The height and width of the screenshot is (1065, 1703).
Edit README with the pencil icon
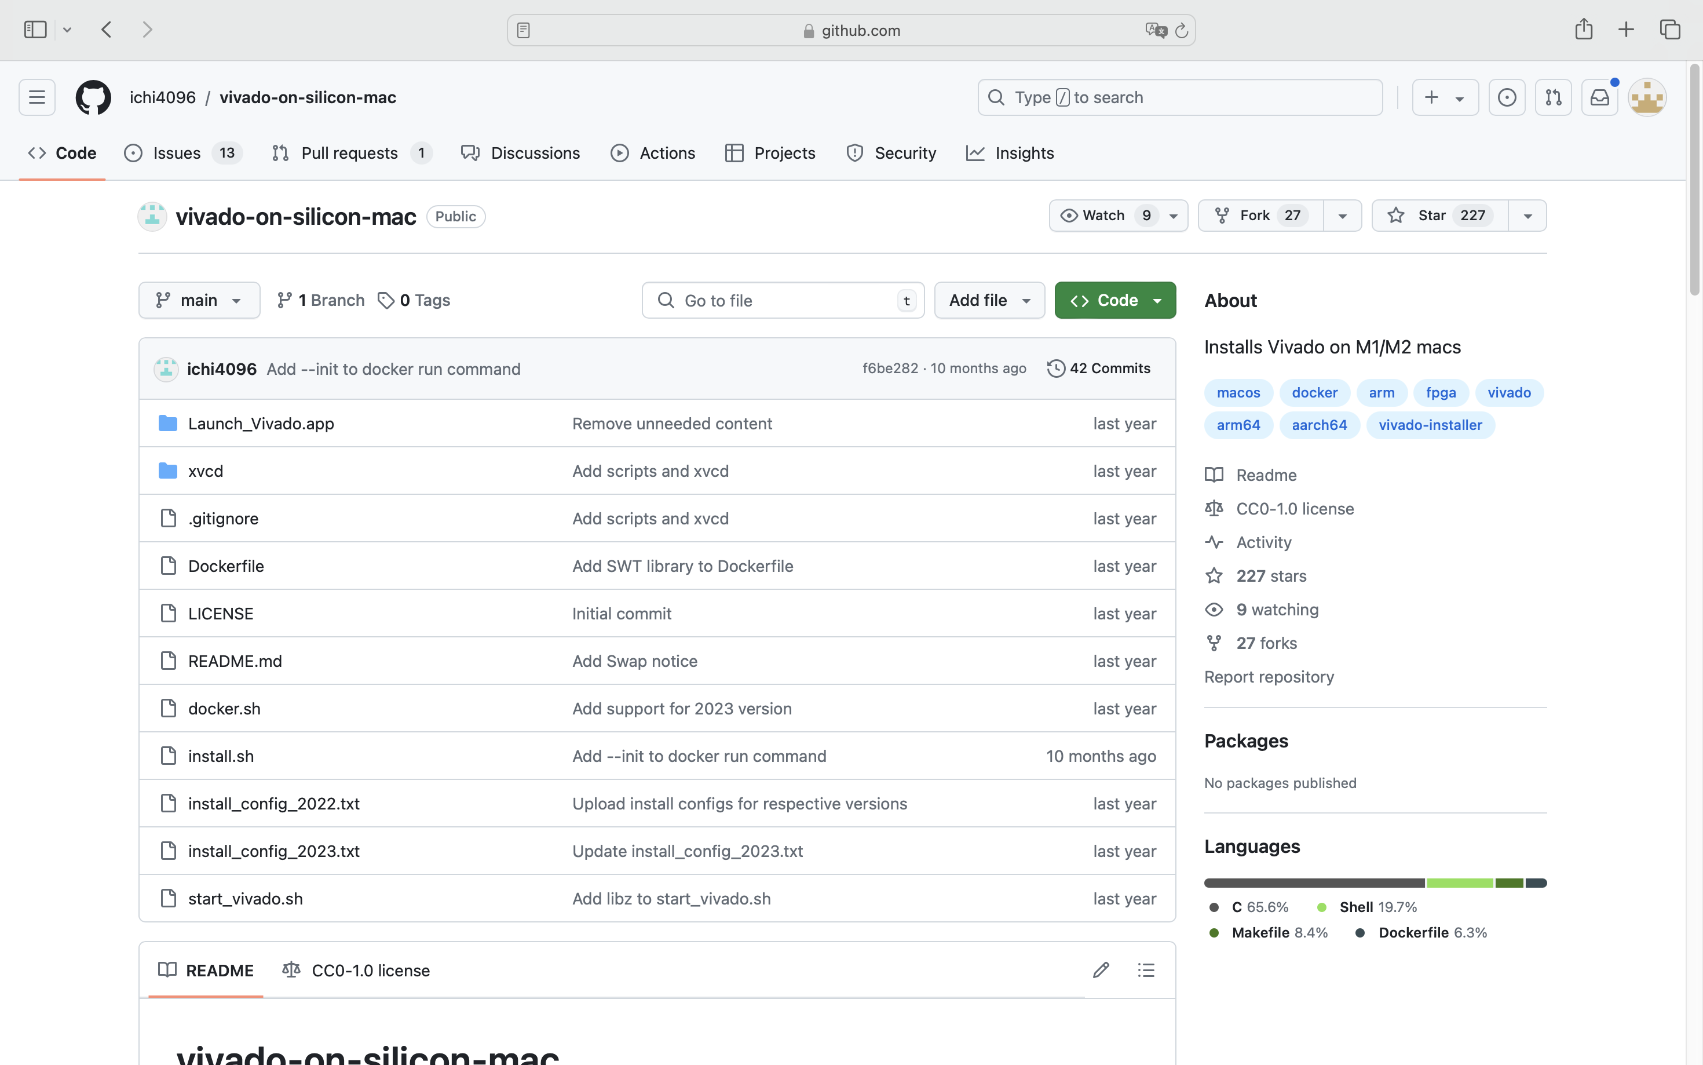point(1101,970)
